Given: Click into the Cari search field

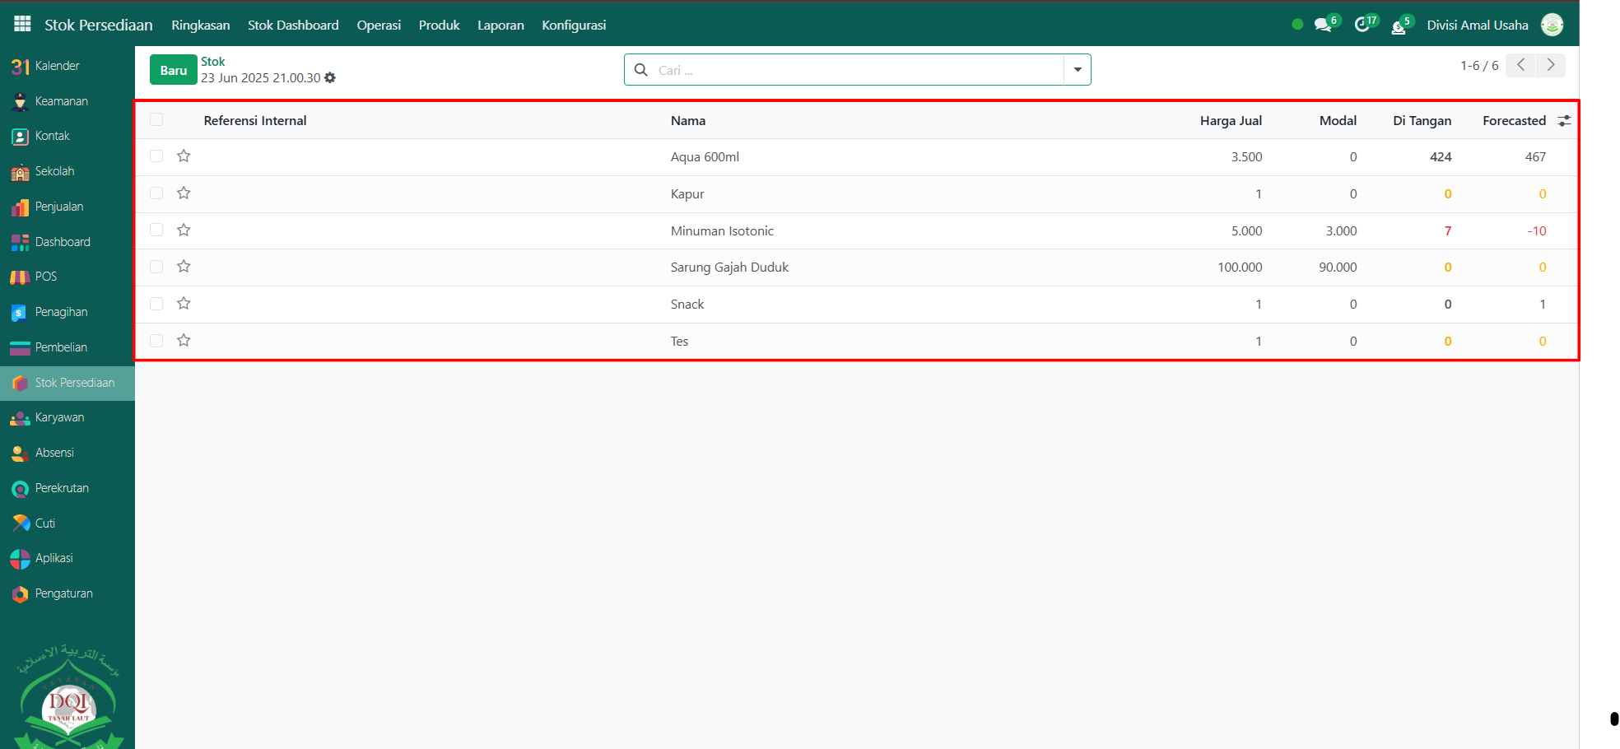Looking at the screenshot, I should (x=856, y=70).
